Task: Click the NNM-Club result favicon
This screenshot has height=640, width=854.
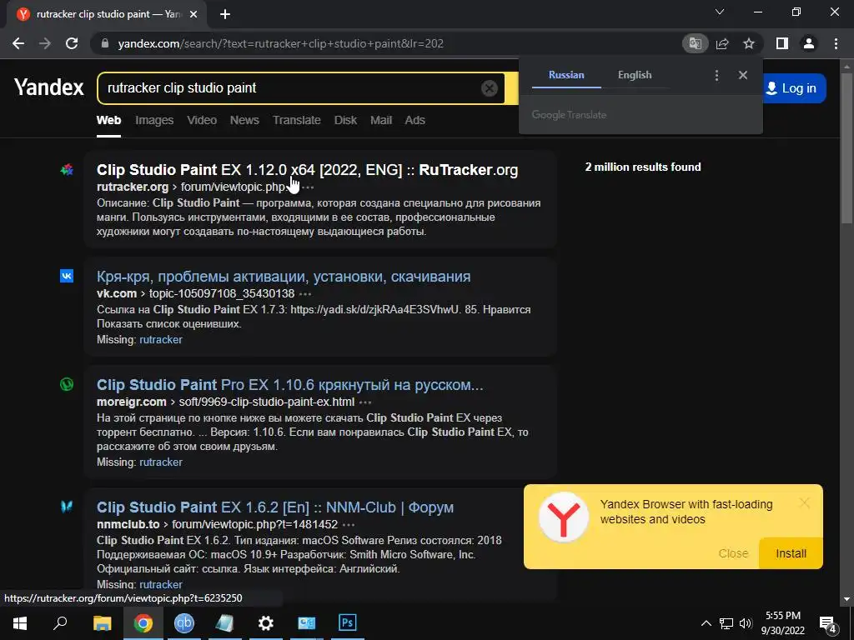Action: pyautogui.click(x=67, y=507)
